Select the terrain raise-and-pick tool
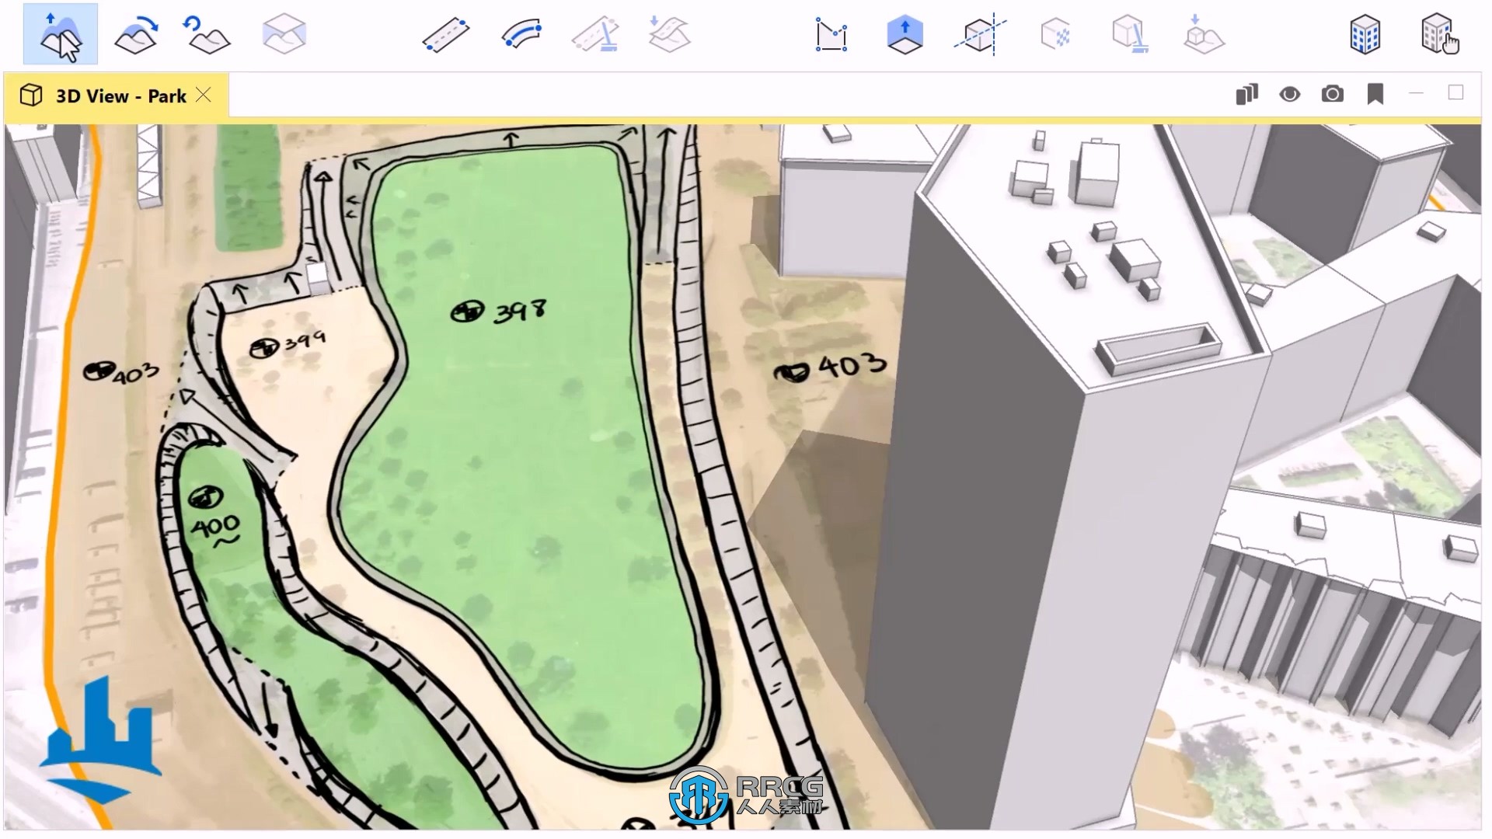 (61, 34)
